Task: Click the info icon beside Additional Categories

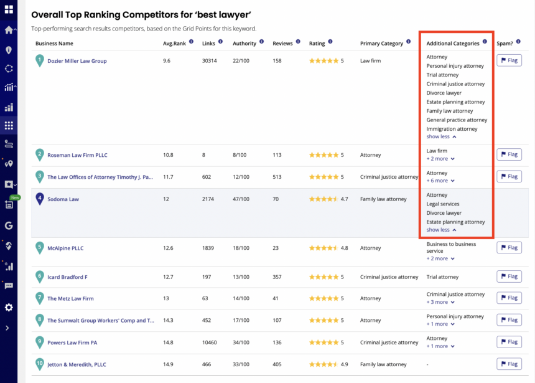Action: point(485,42)
